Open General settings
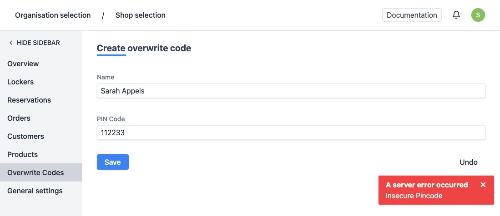The image size is (500, 216). pyautogui.click(x=35, y=191)
